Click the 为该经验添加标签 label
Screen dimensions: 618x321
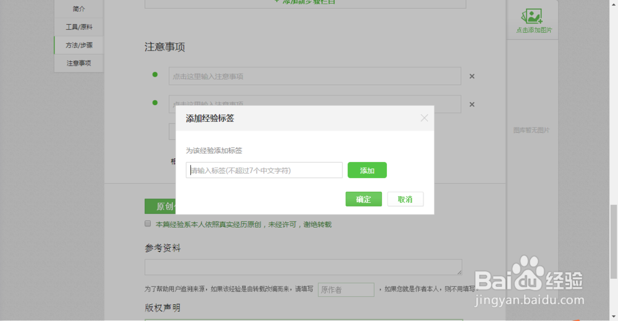(214, 150)
